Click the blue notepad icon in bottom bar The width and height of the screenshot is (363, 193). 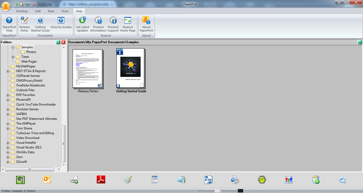(181, 180)
